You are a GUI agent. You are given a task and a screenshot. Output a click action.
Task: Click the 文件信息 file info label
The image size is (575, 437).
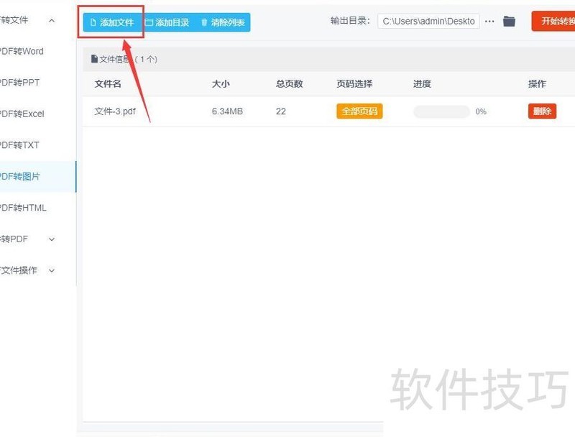pos(115,59)
